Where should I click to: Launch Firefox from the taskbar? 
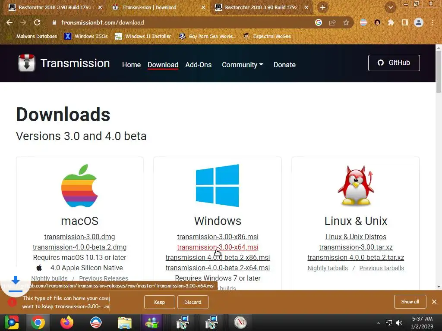point(67,322)
